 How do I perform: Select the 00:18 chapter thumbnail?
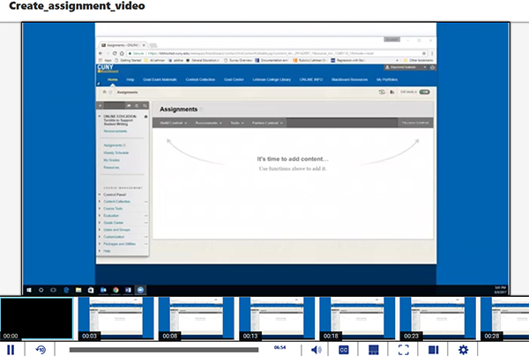pyautogui.click(x=354, y=318)
